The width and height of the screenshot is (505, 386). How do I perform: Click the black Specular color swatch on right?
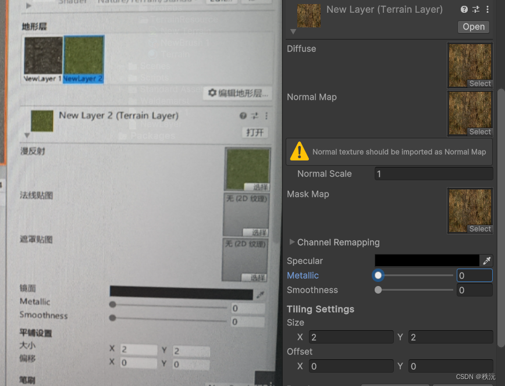point(427,260)
